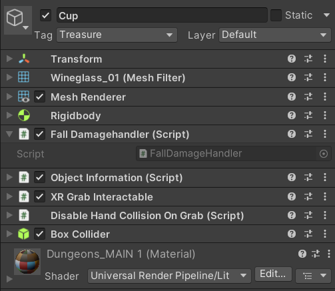
Task: Open the Mesh Renderer preset icon
Action: 308,97
